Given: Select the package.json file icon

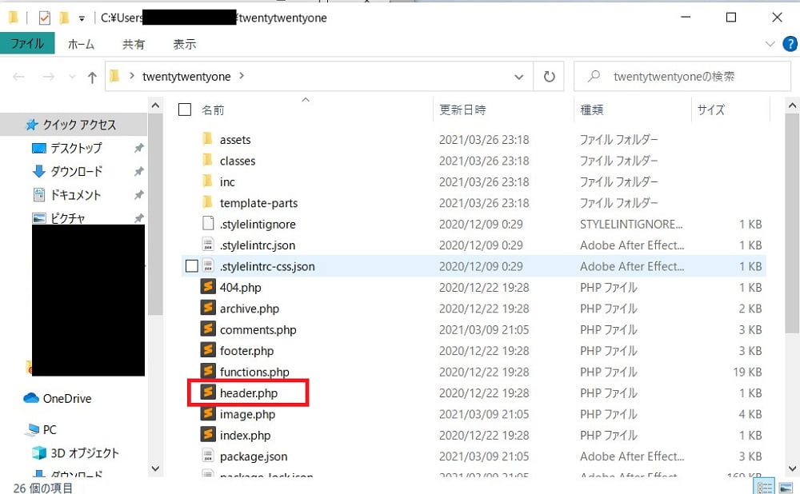Looking at the screenshot, I should pos(206,456).
